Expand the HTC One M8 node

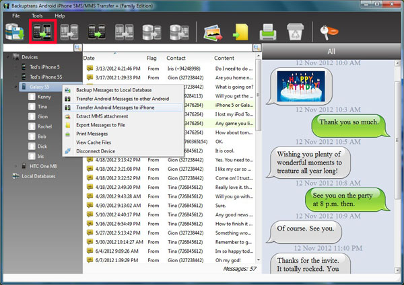pos(15,166)
